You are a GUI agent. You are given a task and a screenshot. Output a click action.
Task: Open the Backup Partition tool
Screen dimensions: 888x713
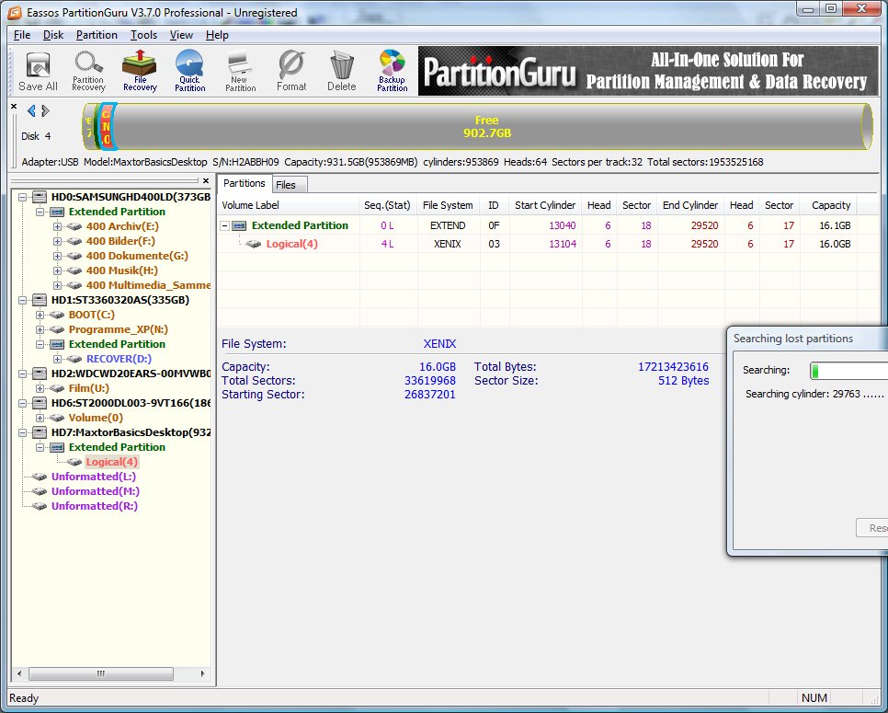click(x=392, y=72)
